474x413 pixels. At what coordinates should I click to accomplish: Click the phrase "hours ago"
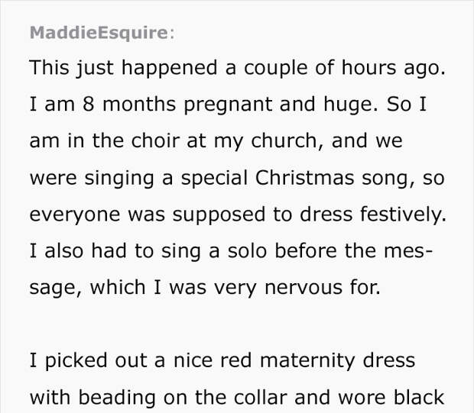[x=393, y=67]
